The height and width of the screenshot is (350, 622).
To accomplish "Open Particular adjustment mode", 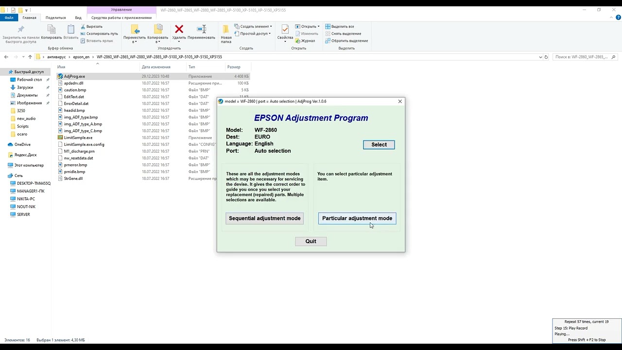I will pos(357,218).
